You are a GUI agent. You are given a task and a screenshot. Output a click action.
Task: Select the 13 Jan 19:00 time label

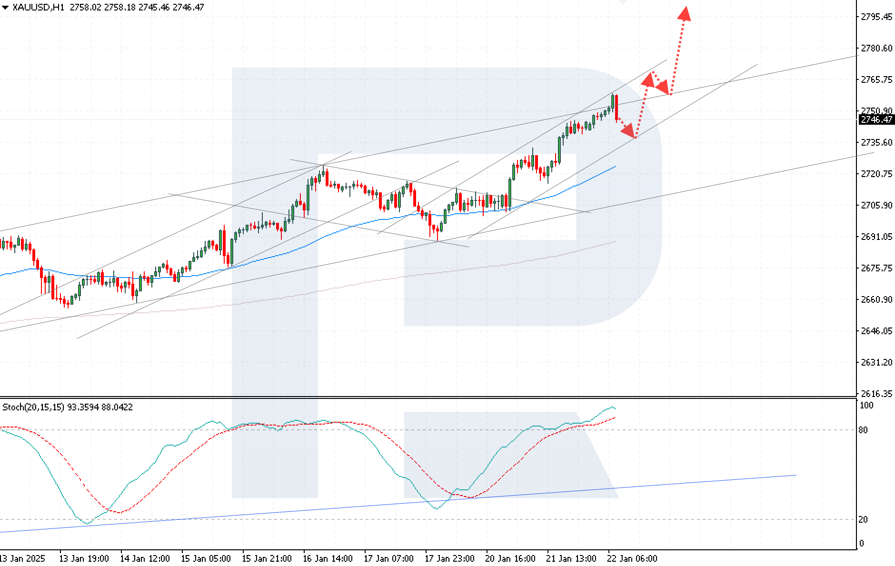point(84,558)
